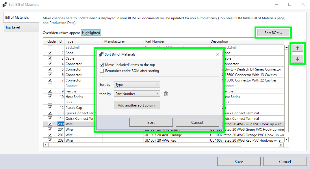Image resolution: width=310 pixels, height=169 pixels.
Task: Toggle Move 'Included' items to the top
Action: point(102,64)
